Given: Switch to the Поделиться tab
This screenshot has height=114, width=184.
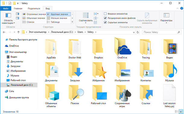Looking at the screenshot, I should 34,8.
